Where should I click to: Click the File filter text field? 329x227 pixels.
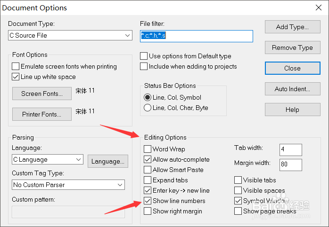197,36
